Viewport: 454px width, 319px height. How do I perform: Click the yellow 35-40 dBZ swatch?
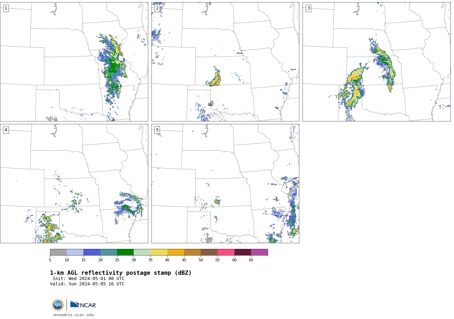159,252
